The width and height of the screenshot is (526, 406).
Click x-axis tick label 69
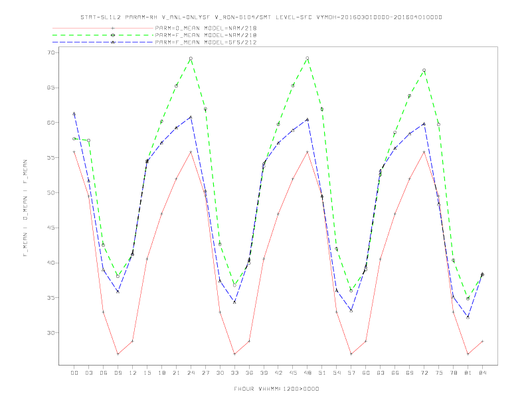coord(410,373)
